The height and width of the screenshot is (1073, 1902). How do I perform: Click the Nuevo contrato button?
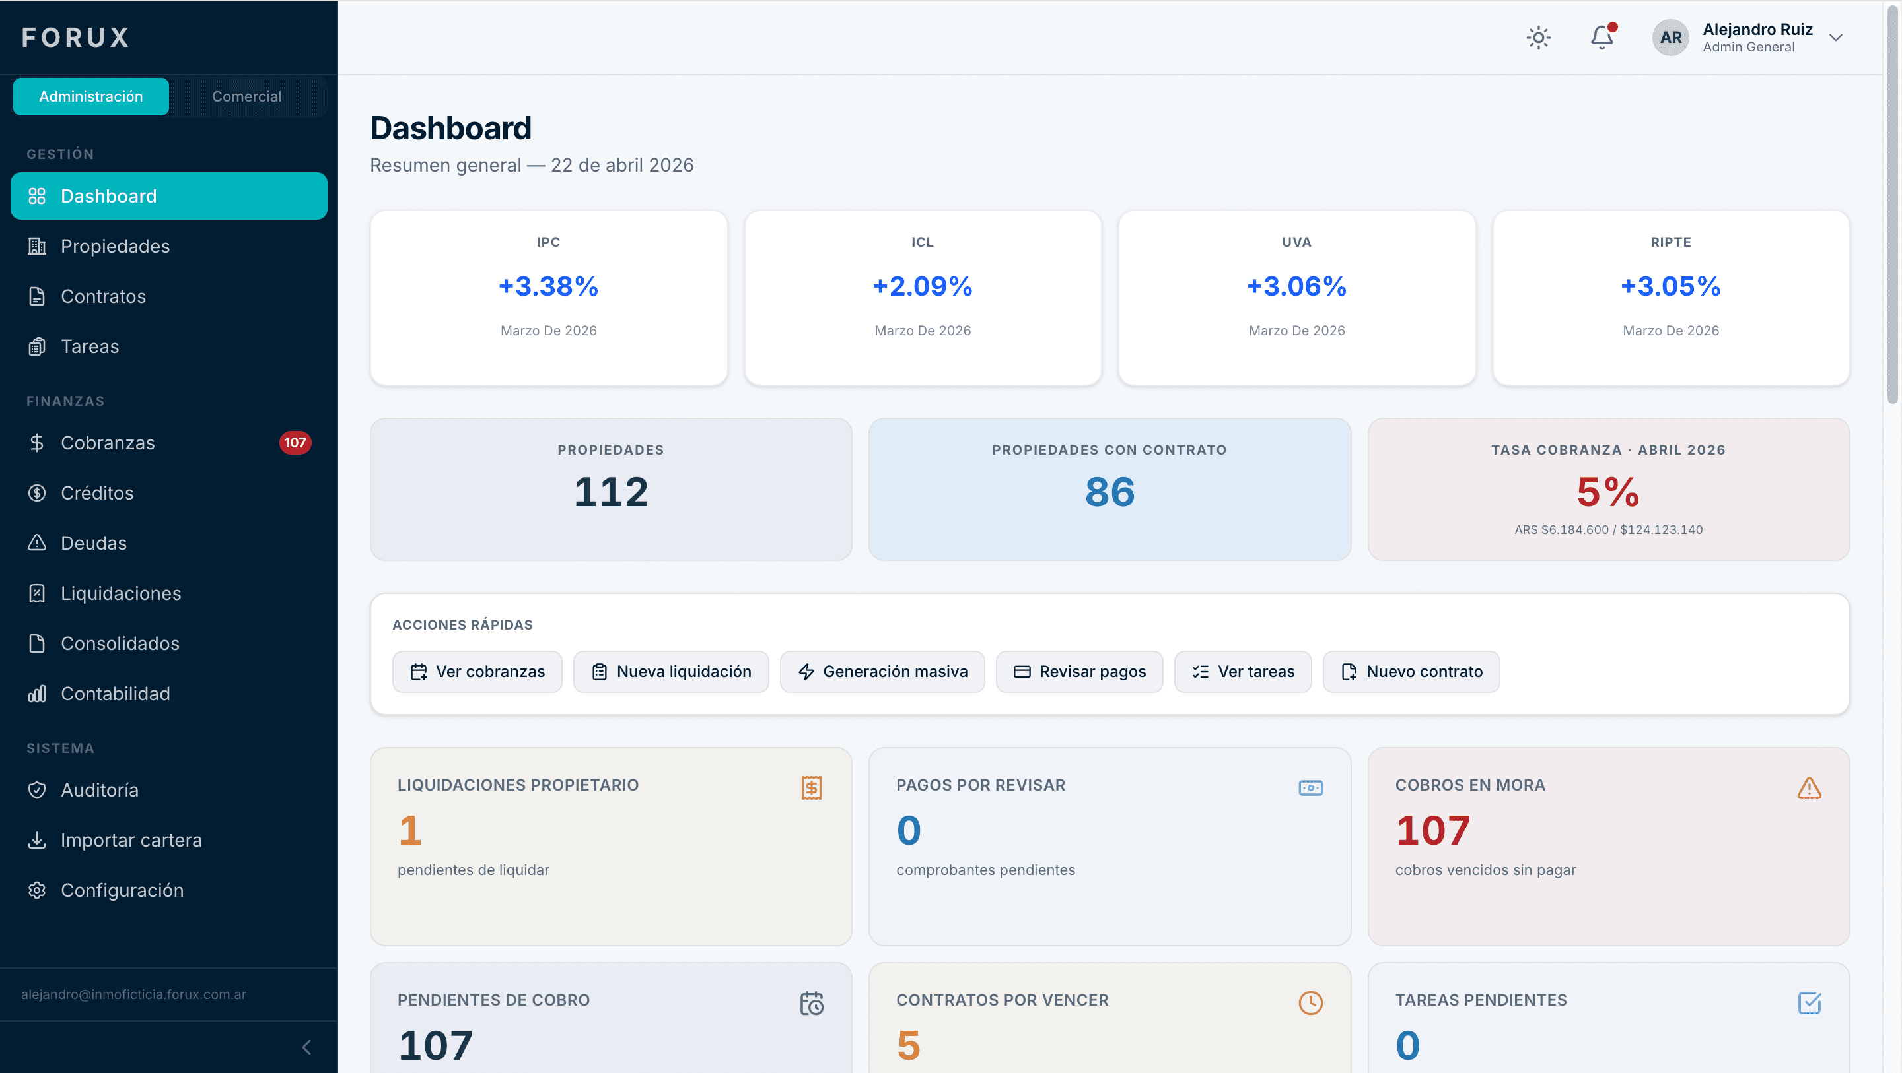(1411, 672)
